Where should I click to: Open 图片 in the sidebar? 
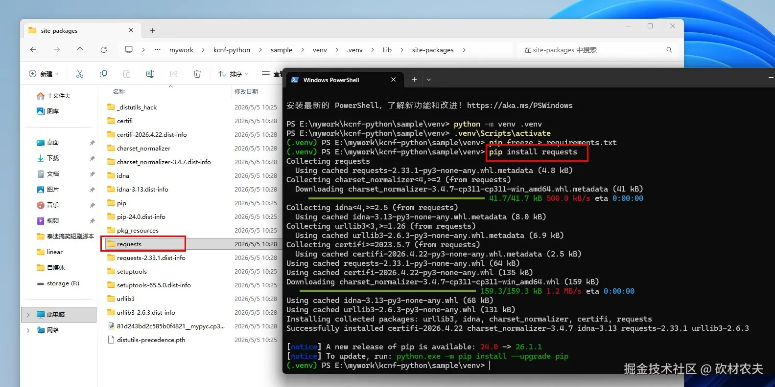click(48, 190)
